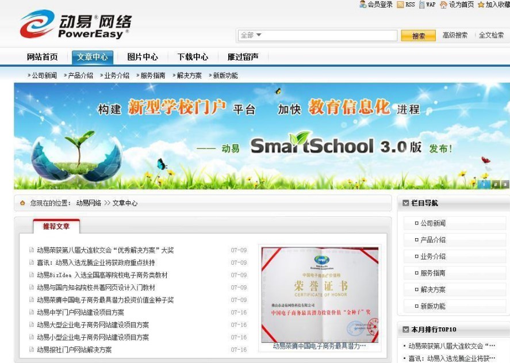Open article 动易BizIdea 入选全国高等院校教材
Viewport: 510px width, 363px height.
point(102,275)
